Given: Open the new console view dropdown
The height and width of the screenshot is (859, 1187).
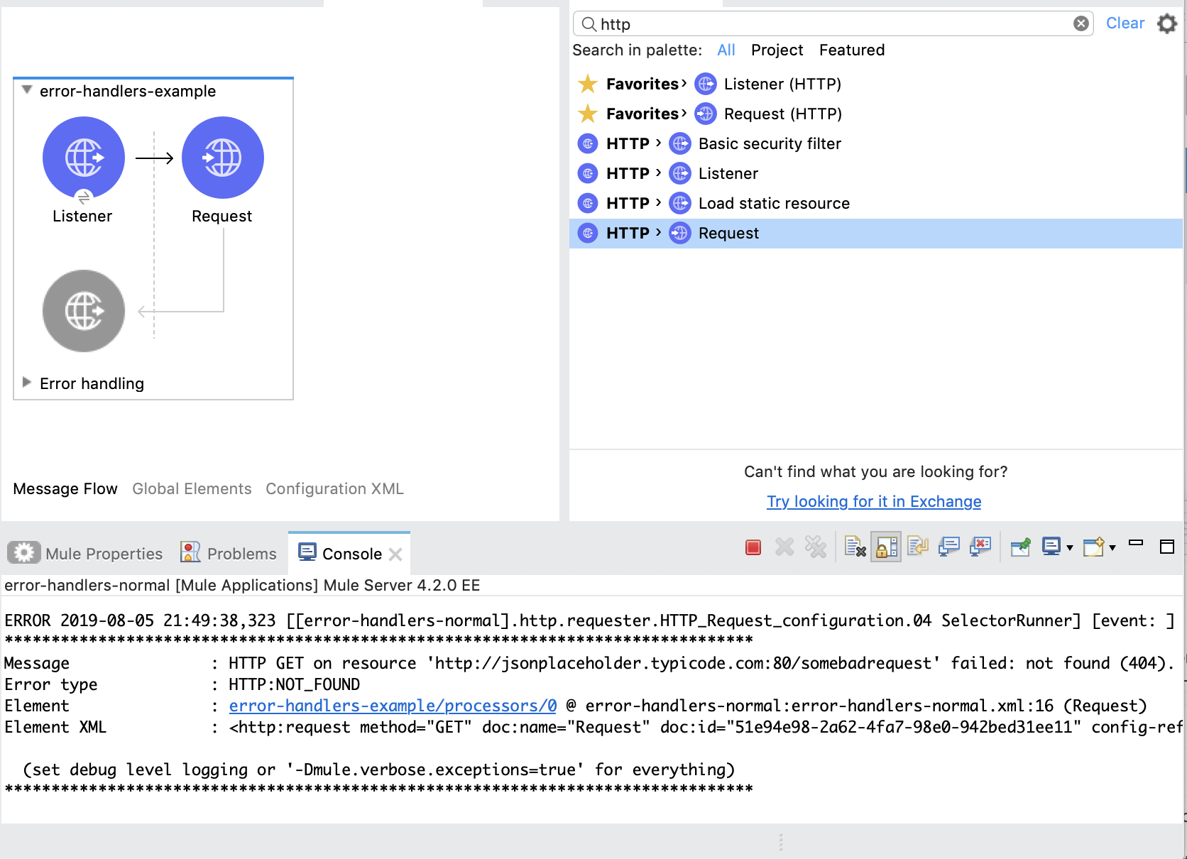Looking at the screenshot, I should pos(1112,547).
